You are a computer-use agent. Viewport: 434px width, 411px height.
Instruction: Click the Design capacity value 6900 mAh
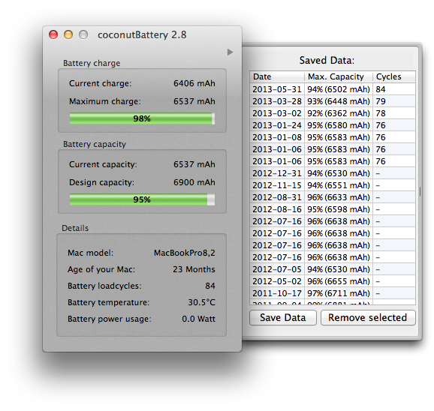click(x=194, y=182)
